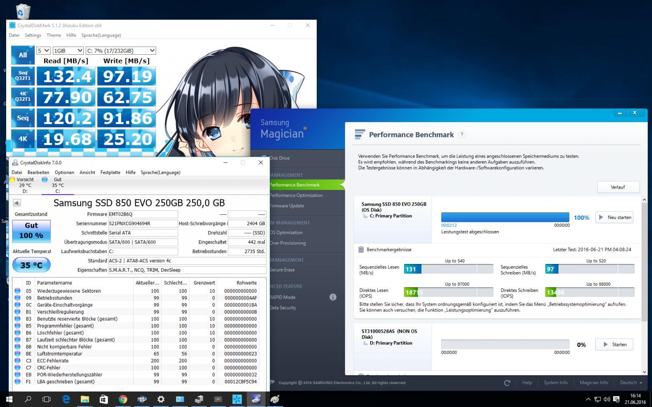The height and width of the screenshot is (407, 652).
Task: Select the ECC-Fehlerrate attribute row
Action: coord(136,361)
